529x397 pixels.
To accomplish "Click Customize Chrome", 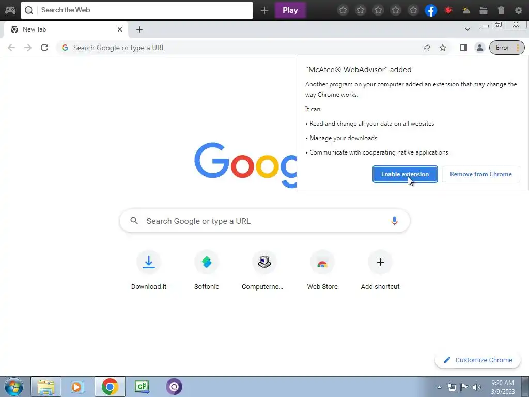I will (x=478, y=360).
